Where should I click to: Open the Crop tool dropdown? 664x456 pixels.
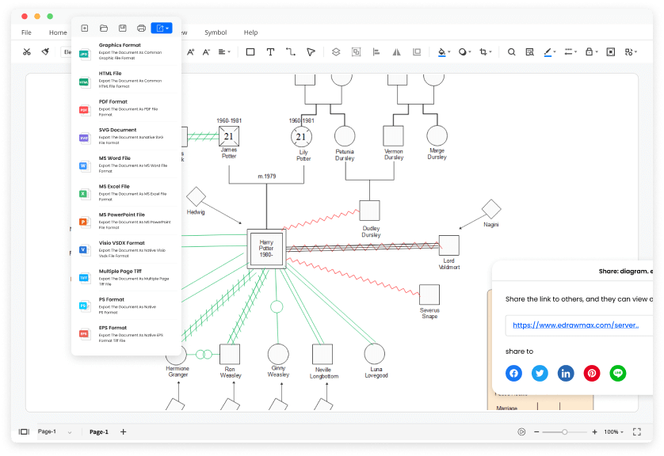(485, 52)
